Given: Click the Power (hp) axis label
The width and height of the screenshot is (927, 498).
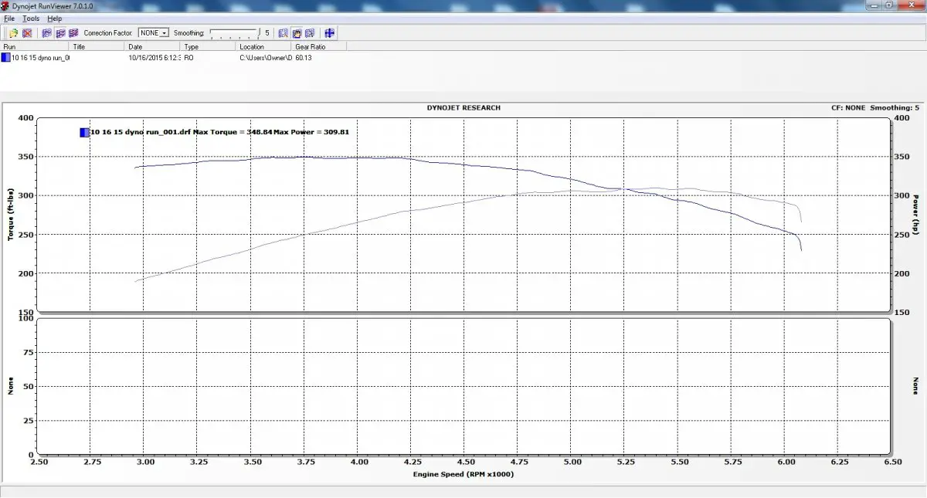Looking at the screenshot, I should [915, 215].
